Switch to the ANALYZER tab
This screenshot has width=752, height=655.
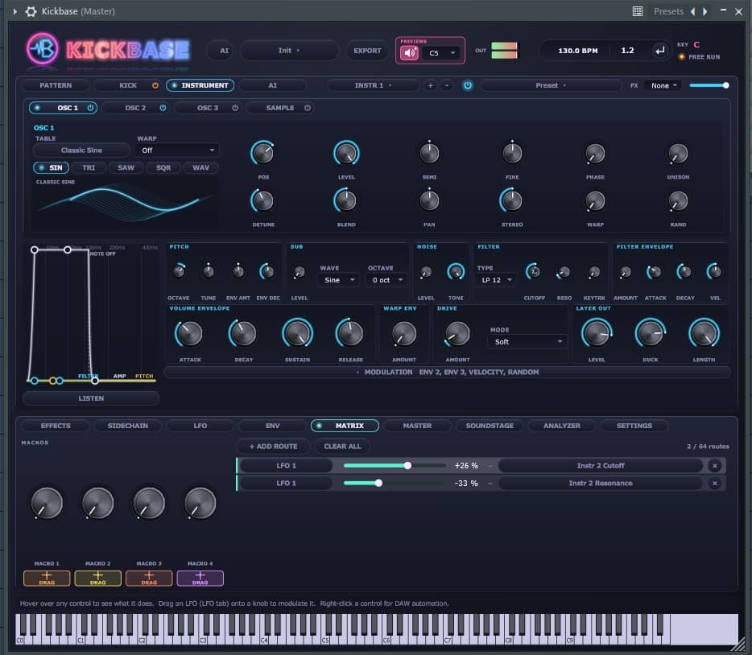click(x=562, y=426)
